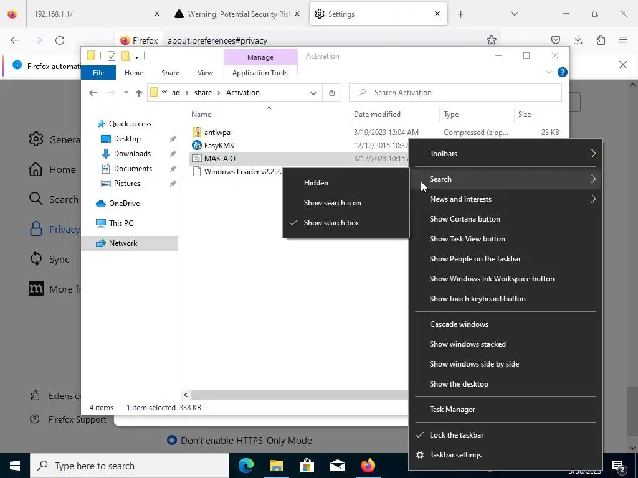Expand the Search submenu
This screenshot has height=478, width=638.
click(505, 179)
